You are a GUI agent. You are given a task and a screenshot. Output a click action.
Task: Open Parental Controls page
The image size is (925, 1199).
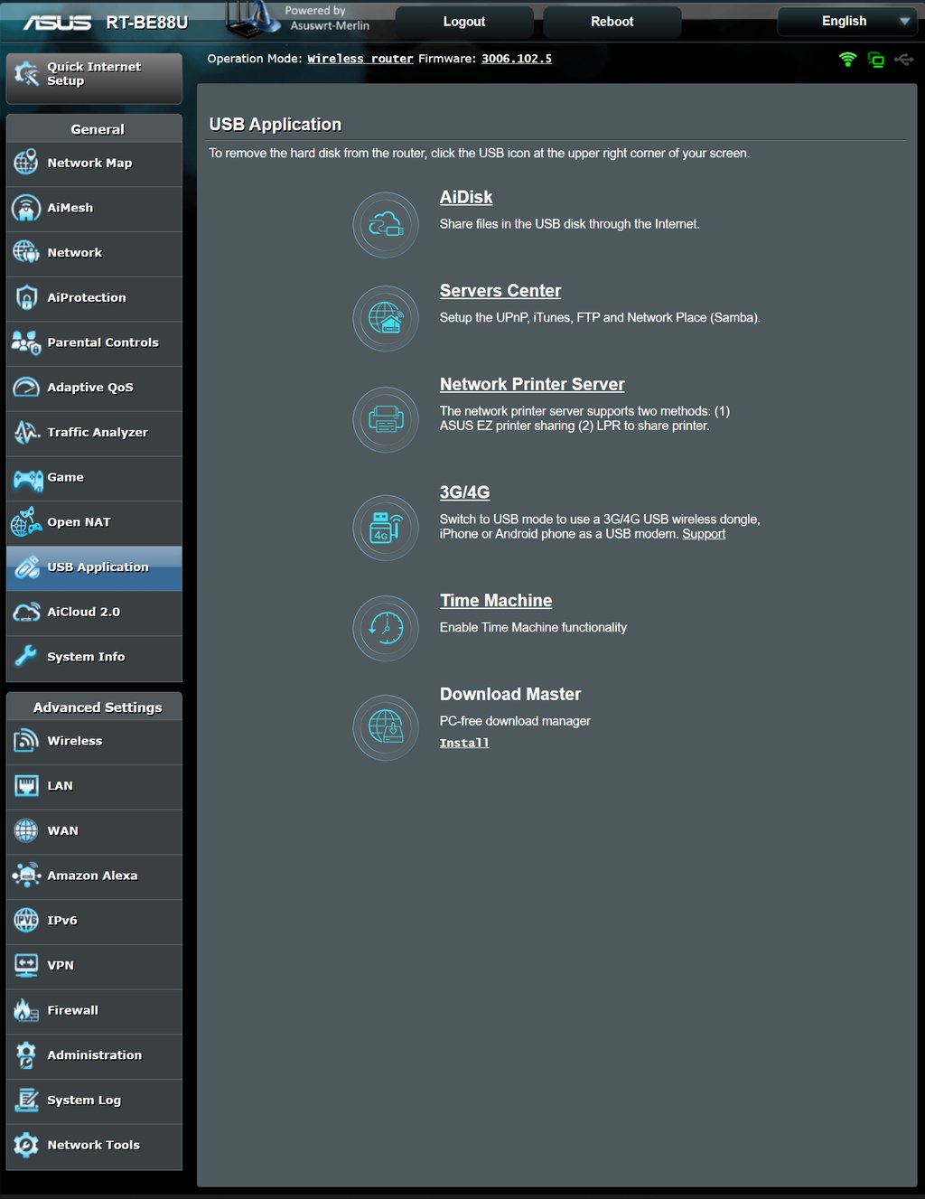(x=94, y=343)
